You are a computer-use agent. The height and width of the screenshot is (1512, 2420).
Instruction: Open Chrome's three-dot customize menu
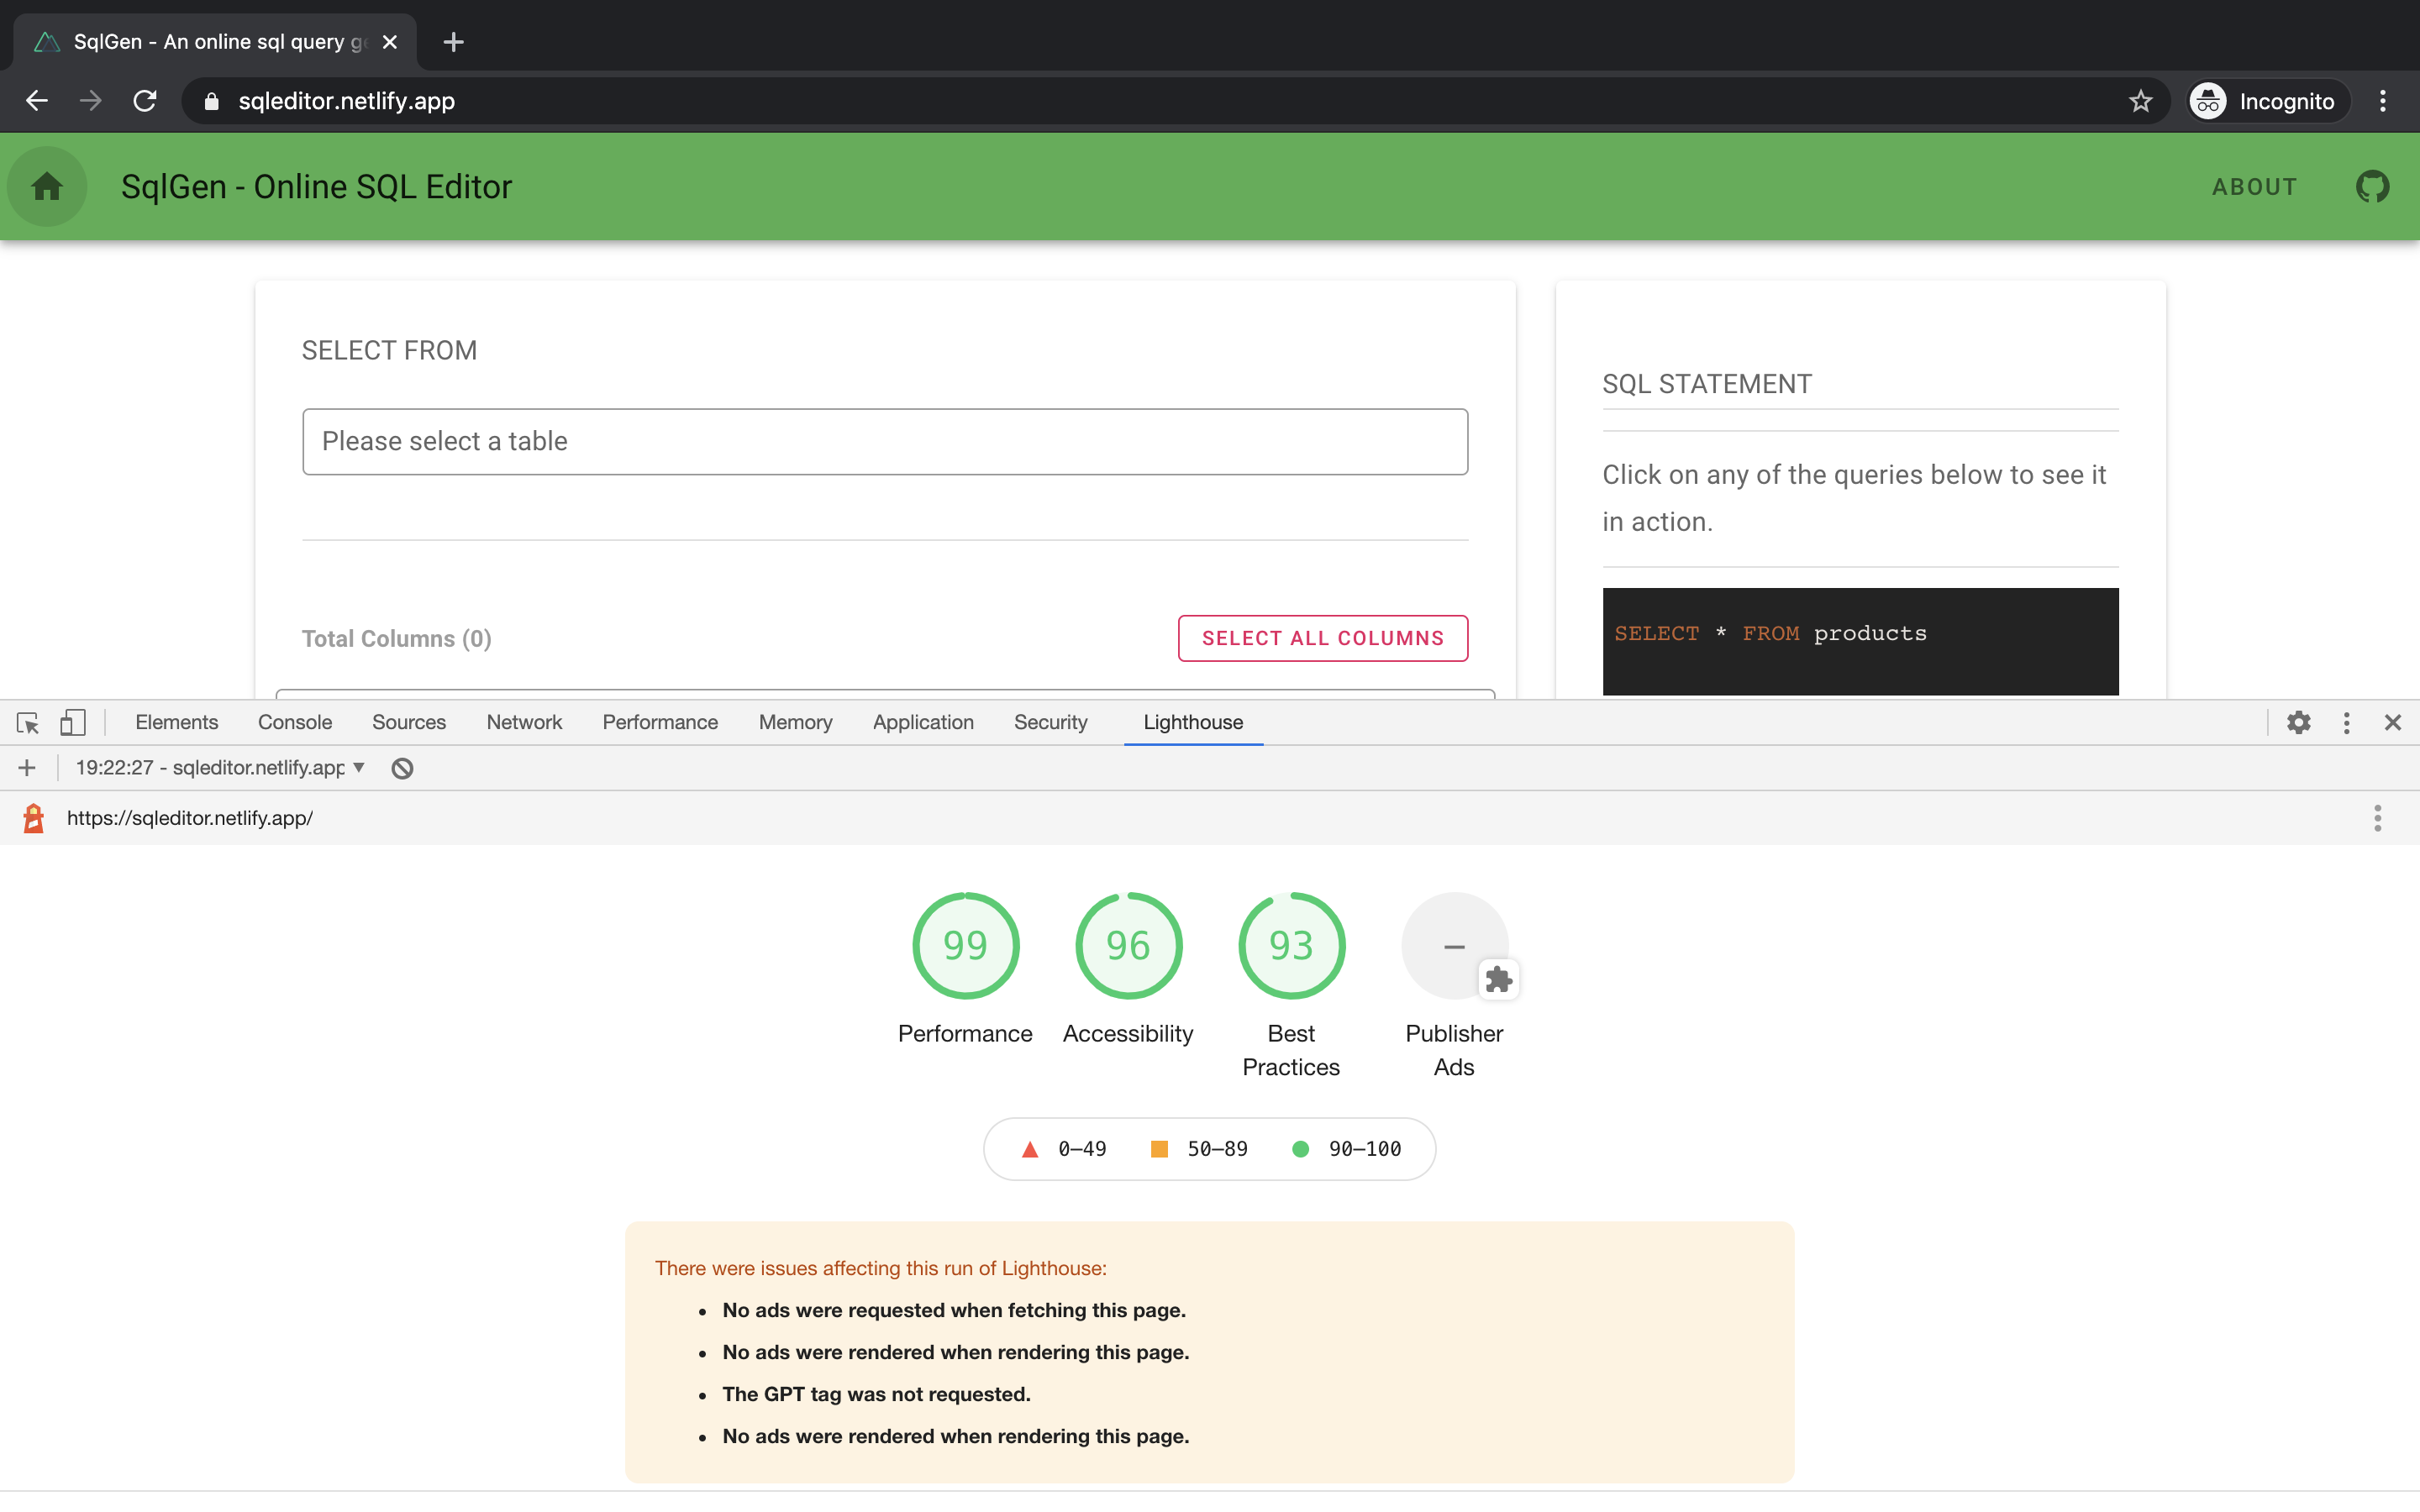tap(2383, 101)
